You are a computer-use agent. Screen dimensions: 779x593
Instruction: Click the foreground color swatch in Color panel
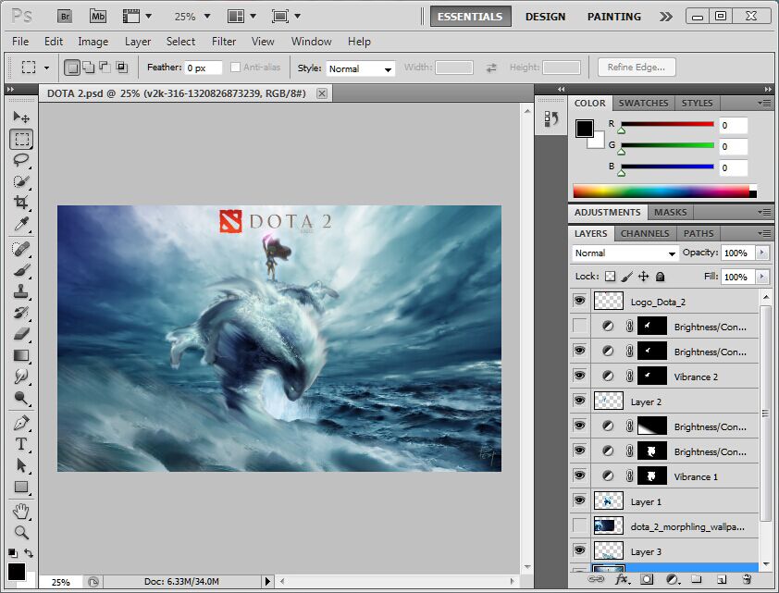(585, 129)
